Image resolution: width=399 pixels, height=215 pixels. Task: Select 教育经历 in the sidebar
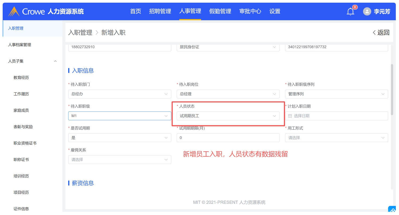[21, 78]
